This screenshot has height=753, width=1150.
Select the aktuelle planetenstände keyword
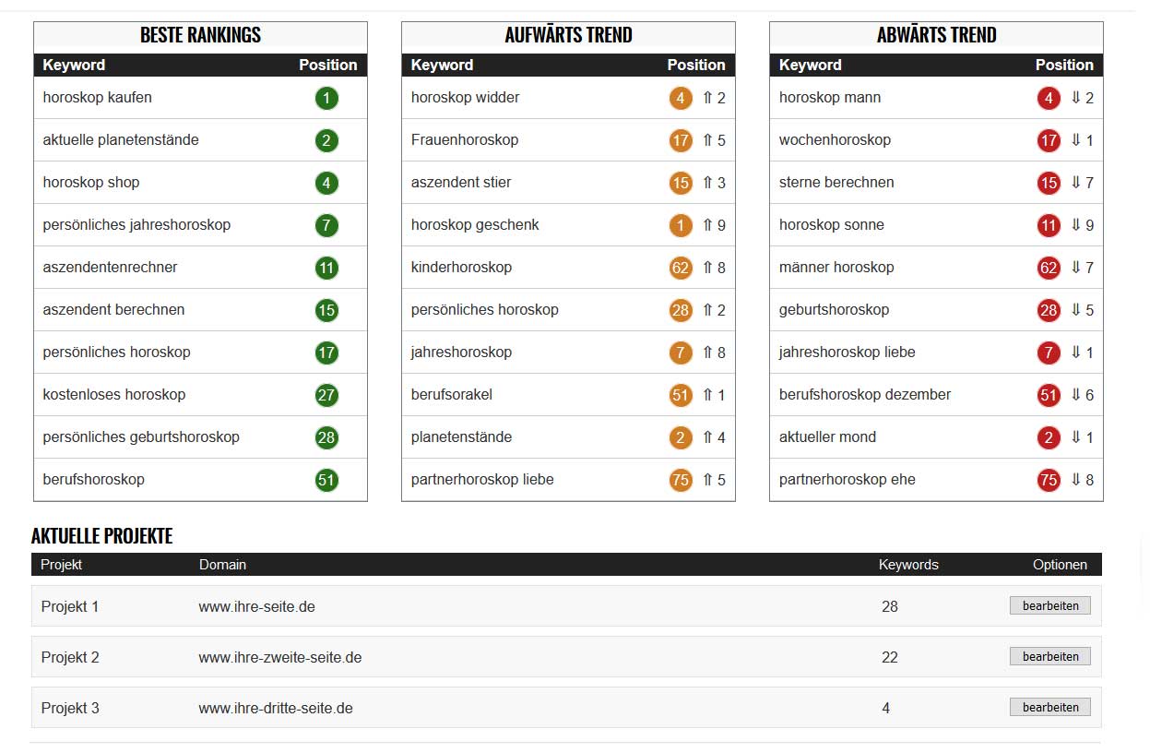coord(121,140)
